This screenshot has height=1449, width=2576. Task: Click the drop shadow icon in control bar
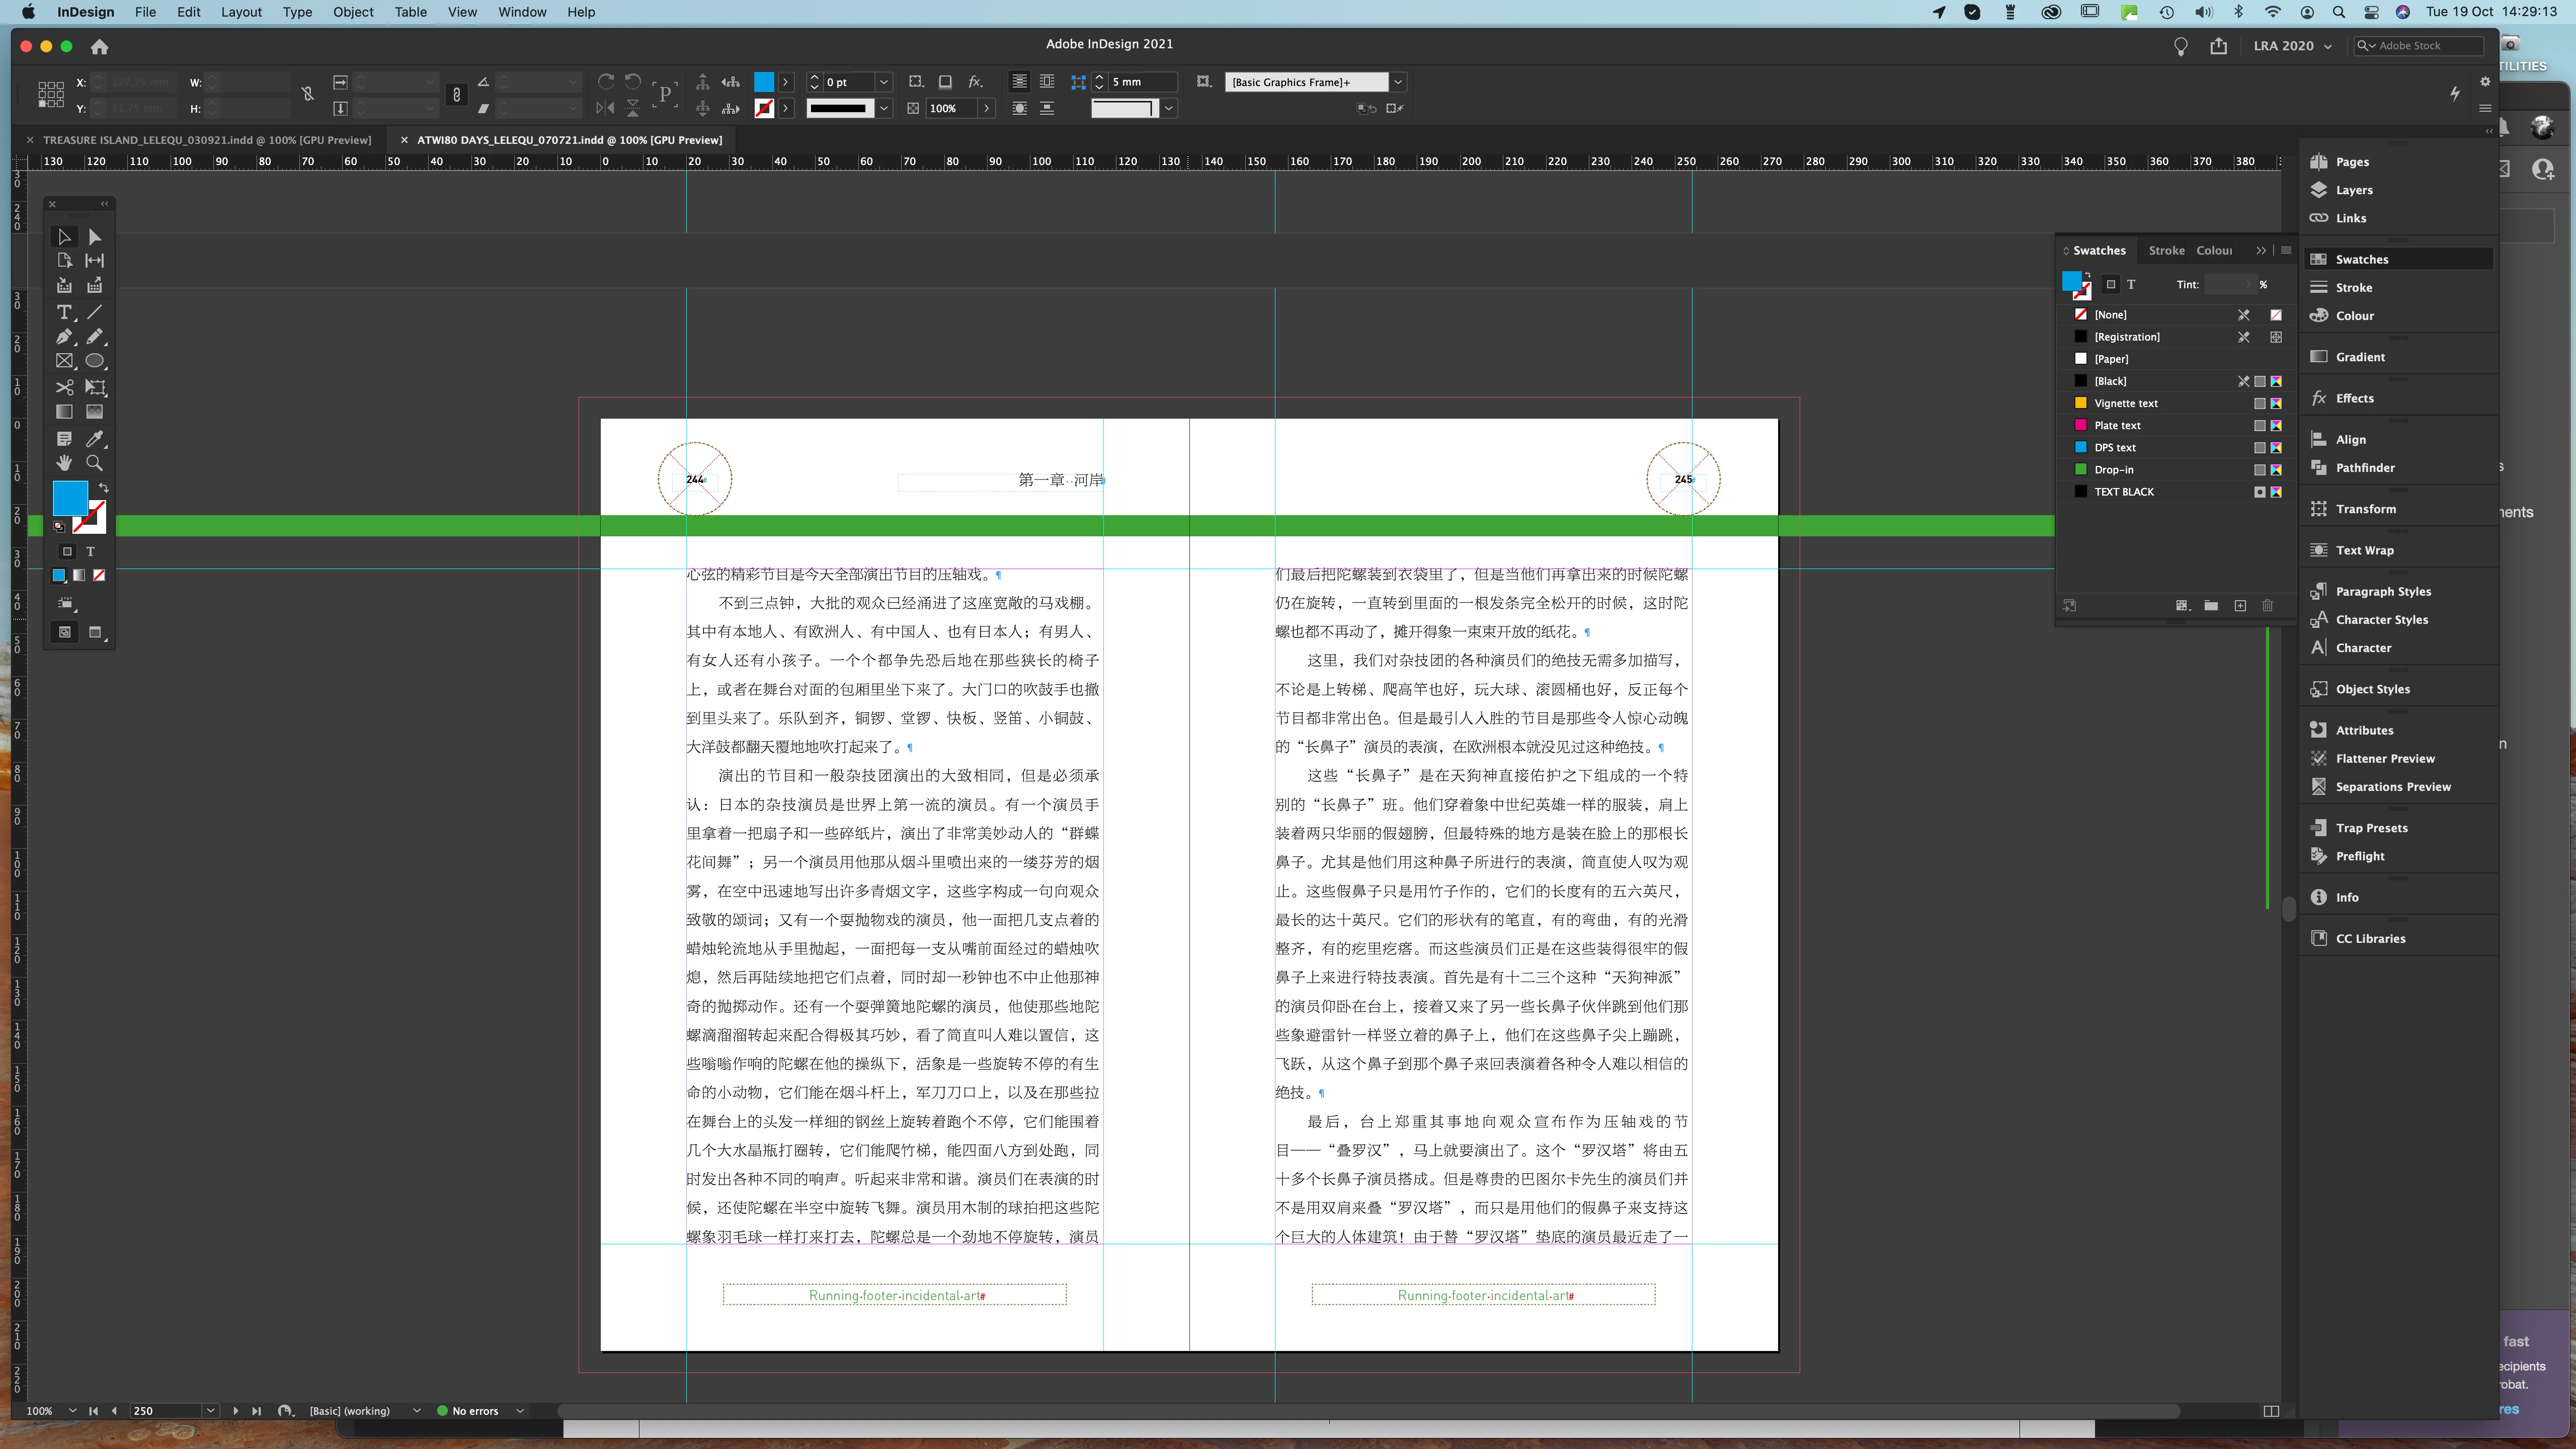pos(945,82)
